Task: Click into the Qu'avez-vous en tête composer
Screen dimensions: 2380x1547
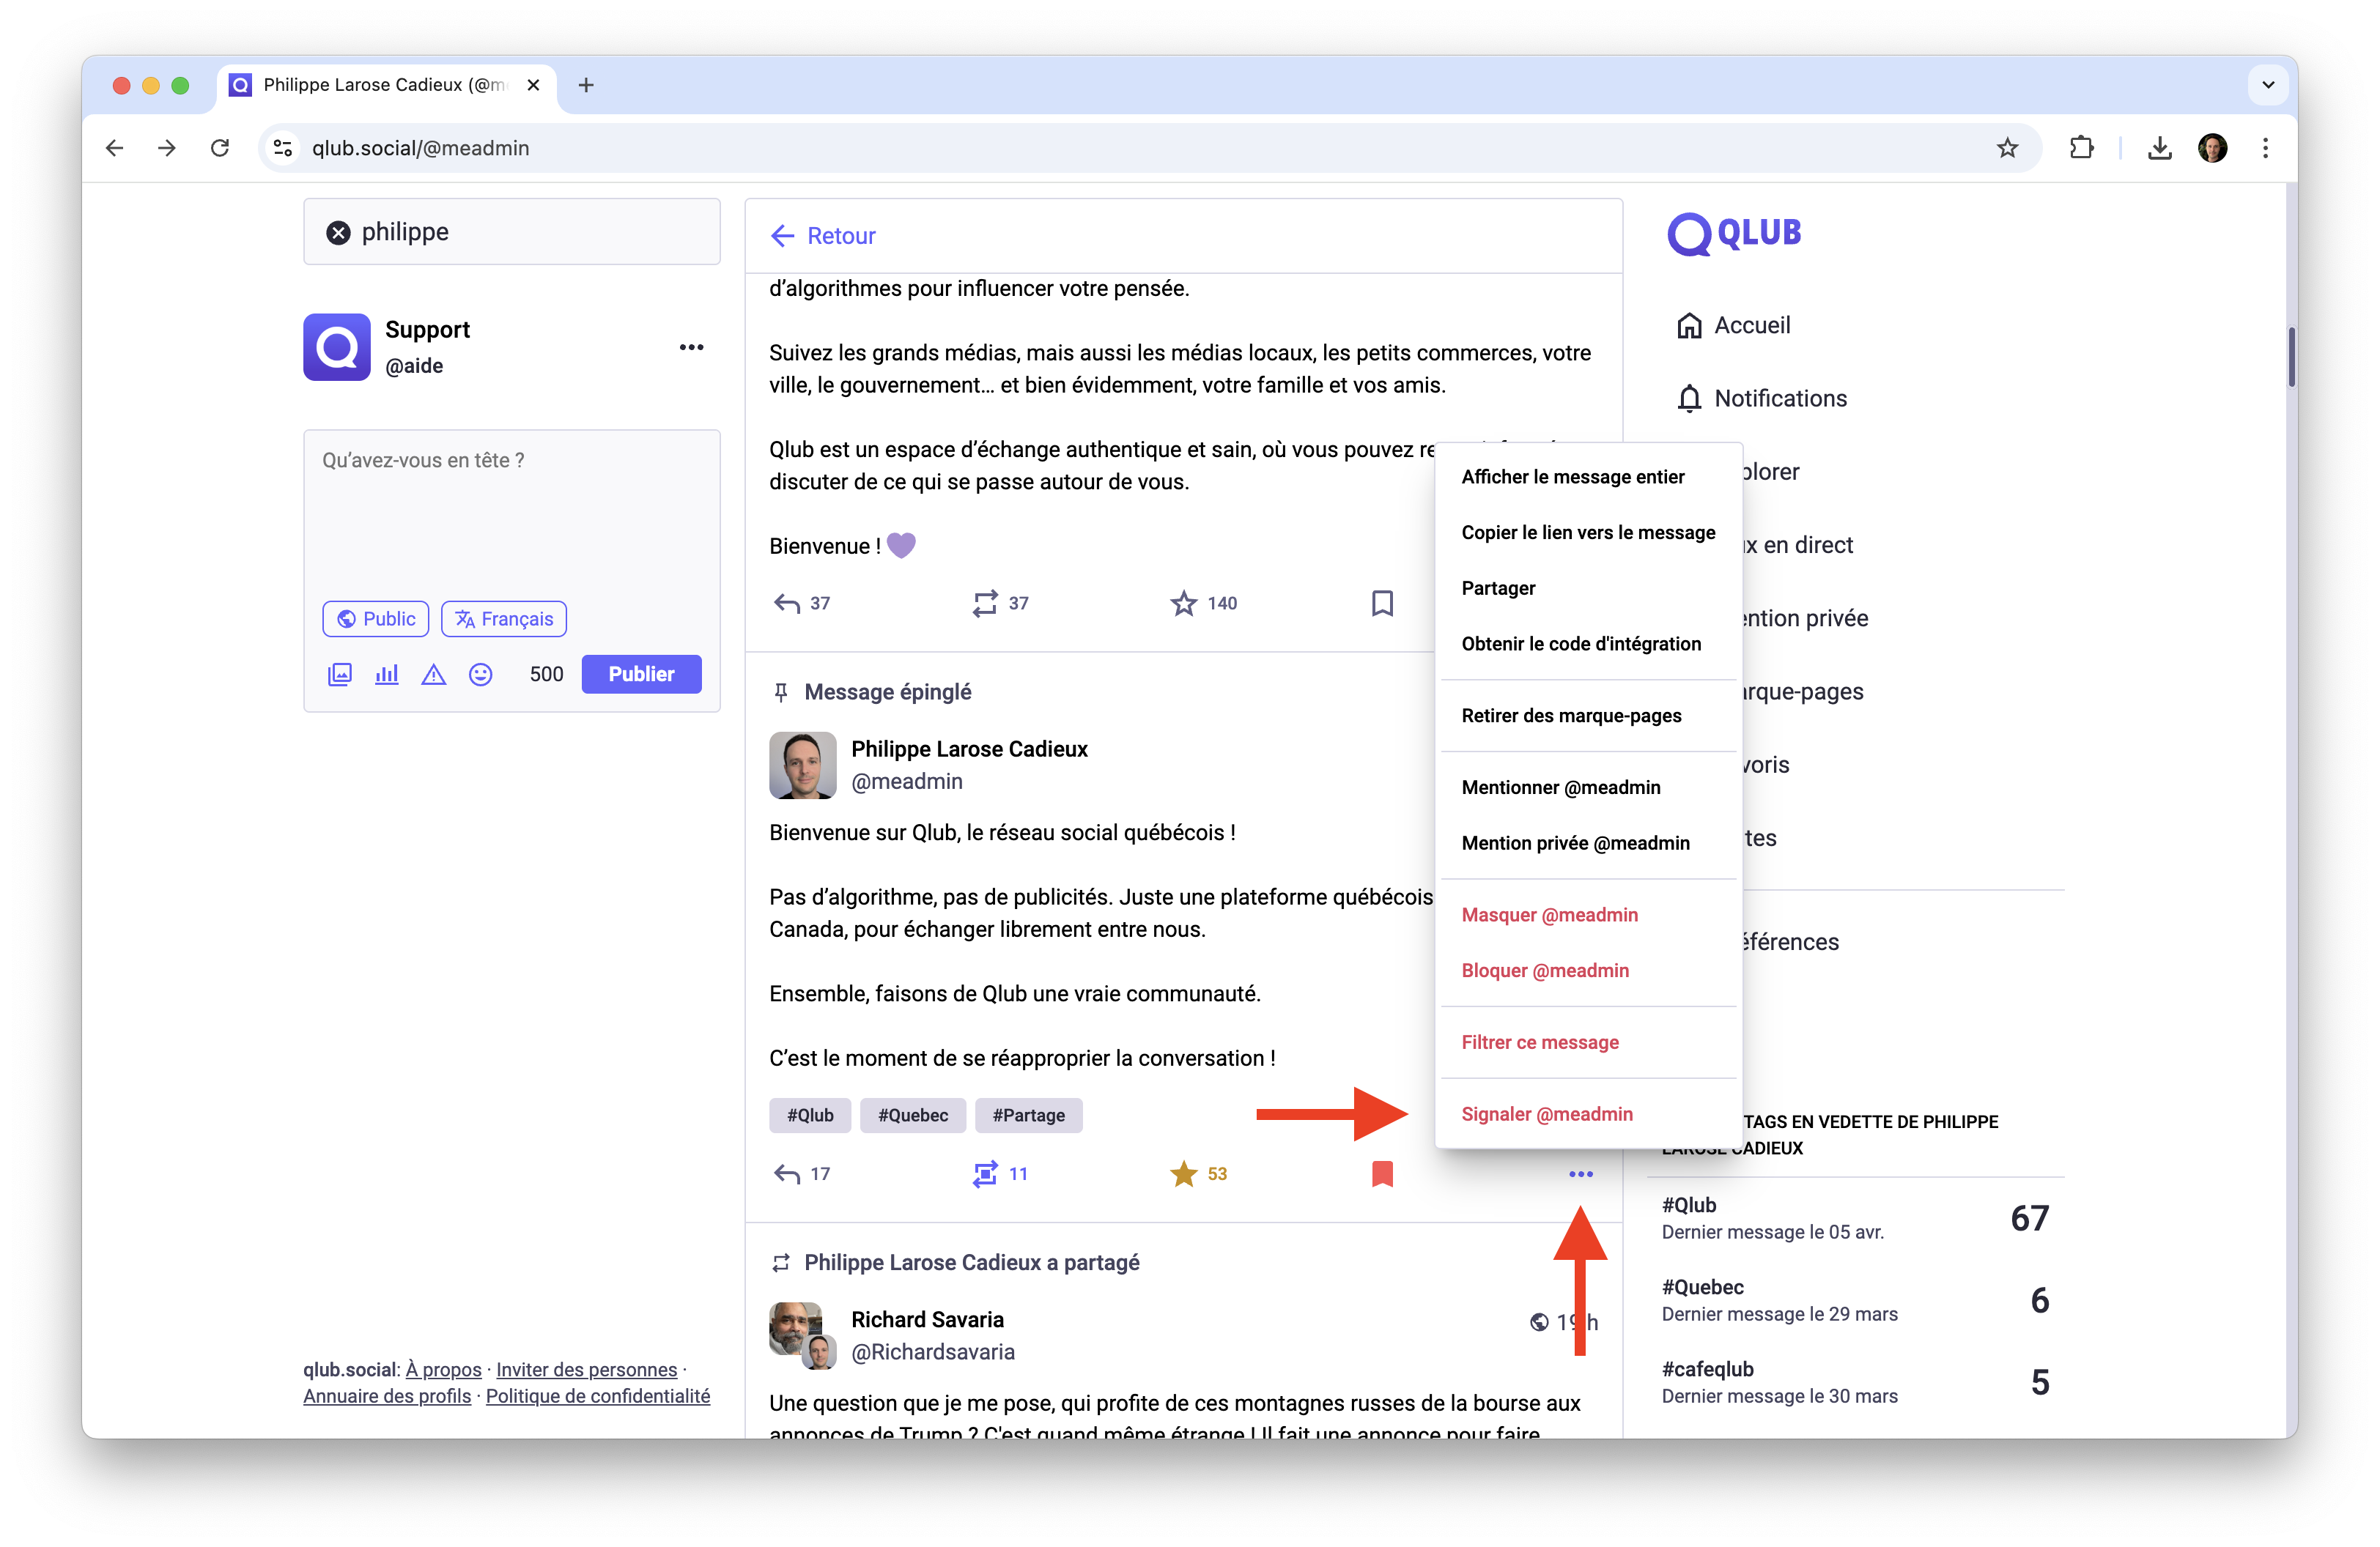Action: click(x=512, y=515)
